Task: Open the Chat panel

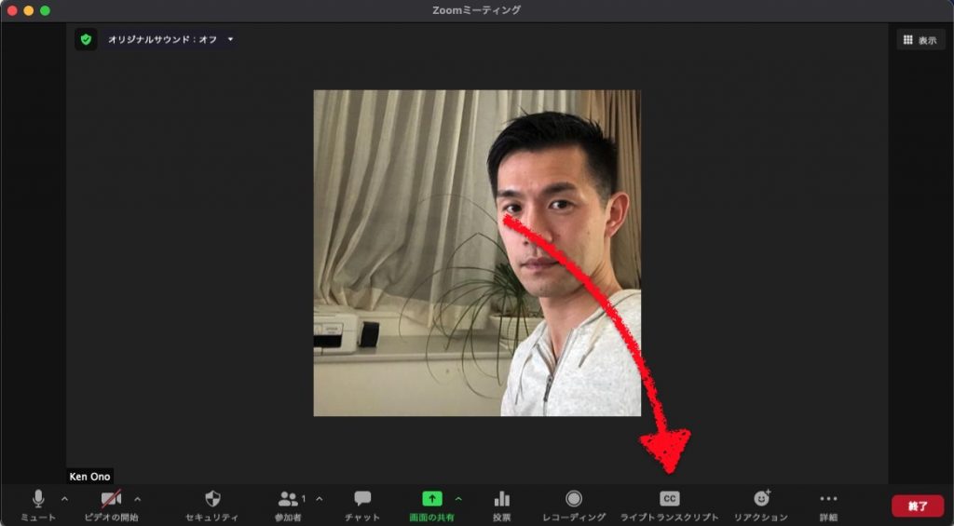Action: [362, 499]
